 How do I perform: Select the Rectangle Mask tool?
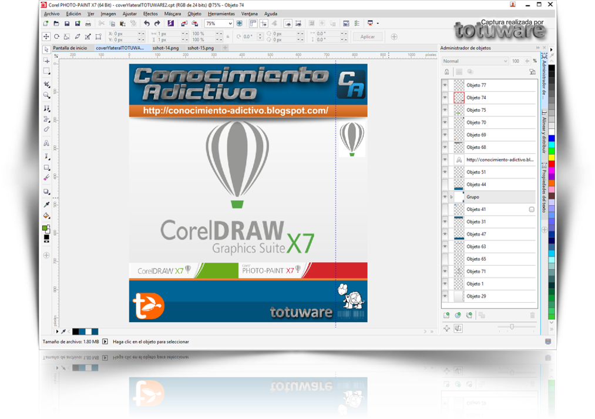(46, 71)
